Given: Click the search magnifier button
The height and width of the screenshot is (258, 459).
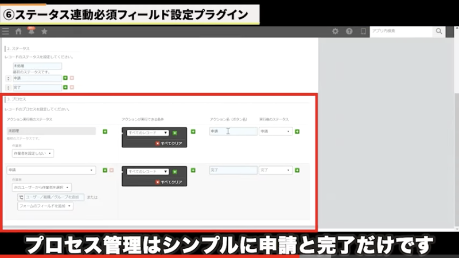Looking at the screenshot, I should click(439, 32).
